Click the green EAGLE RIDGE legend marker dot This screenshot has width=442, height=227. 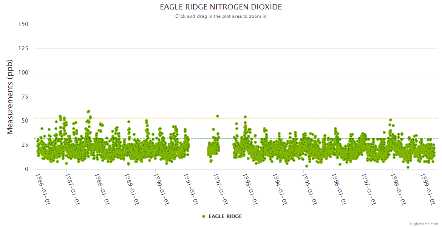[x=204, y=216]
